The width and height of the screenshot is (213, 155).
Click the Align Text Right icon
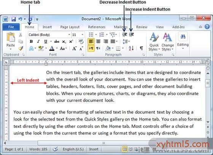coord(106,42)
